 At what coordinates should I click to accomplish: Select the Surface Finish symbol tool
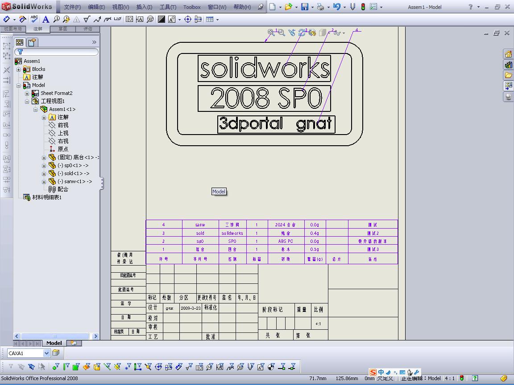pos(87,20)
